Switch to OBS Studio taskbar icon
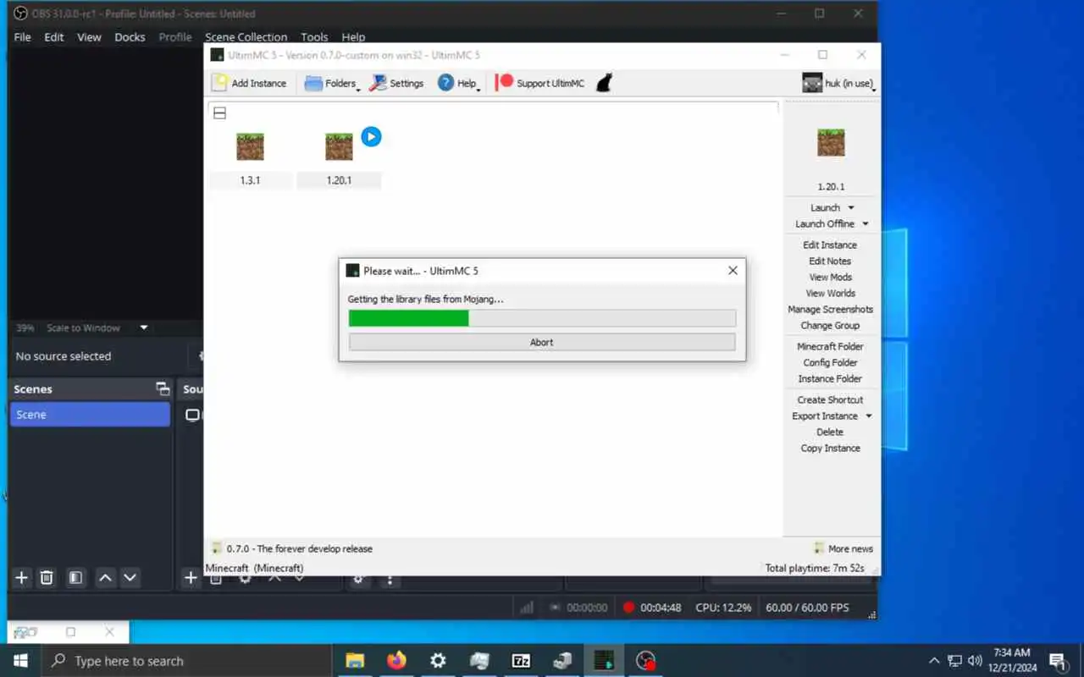Viewport: 1084px width, 677px height. point(646,661)
